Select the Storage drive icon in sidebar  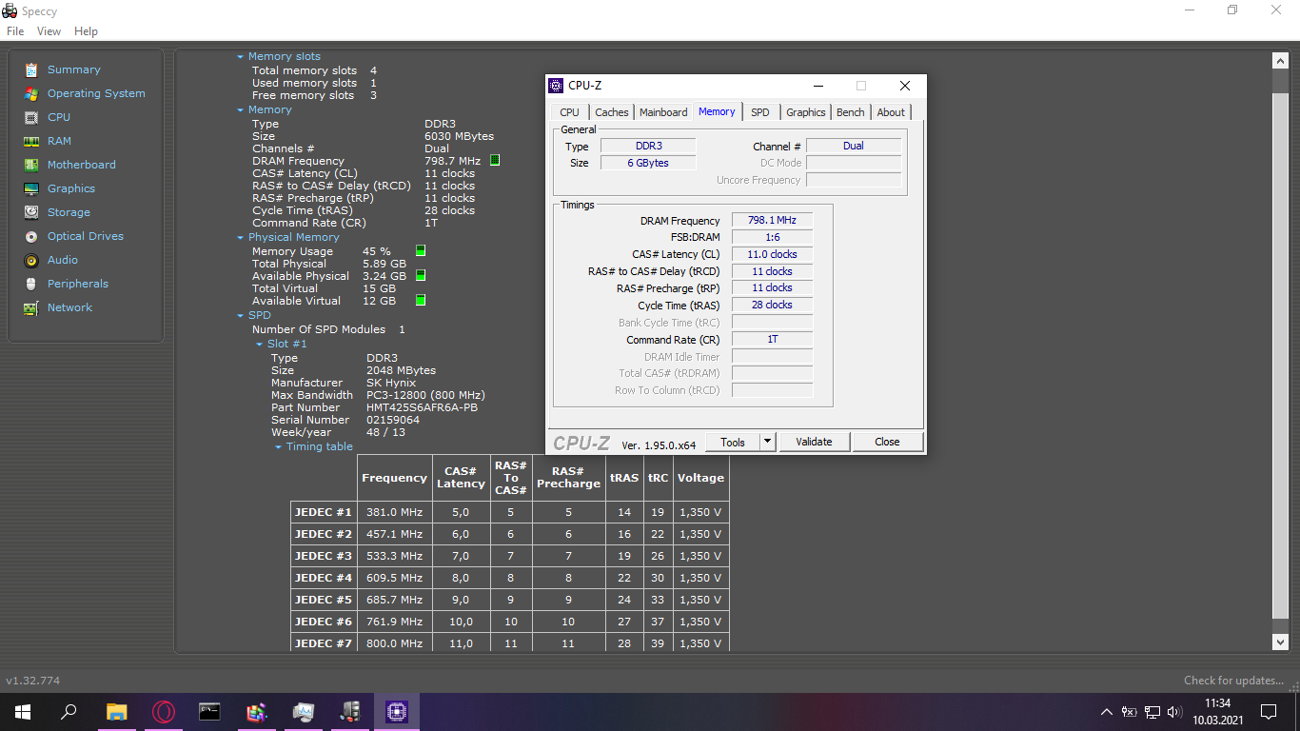click(x=31, y=212)
